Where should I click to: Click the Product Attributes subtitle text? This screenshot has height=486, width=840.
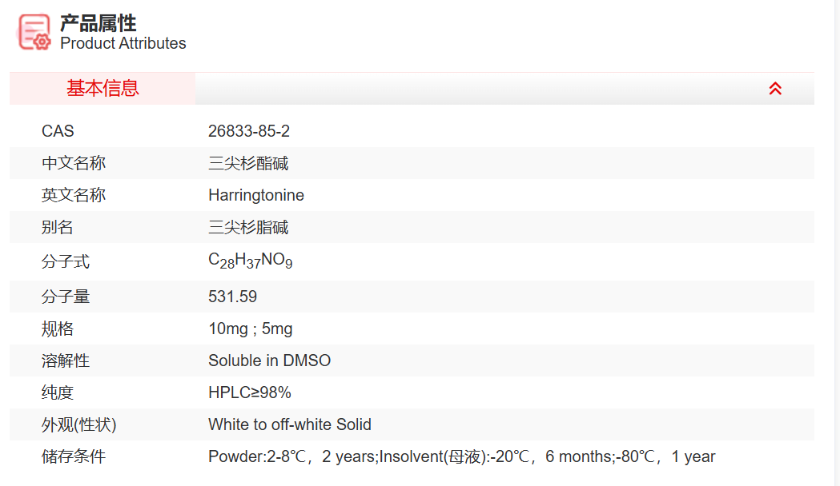pyautogui.click(x=123, y=44)
